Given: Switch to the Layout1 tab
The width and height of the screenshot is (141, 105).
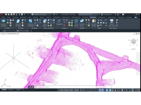Looking at the screenshot, I should click(x=11, y=90).
